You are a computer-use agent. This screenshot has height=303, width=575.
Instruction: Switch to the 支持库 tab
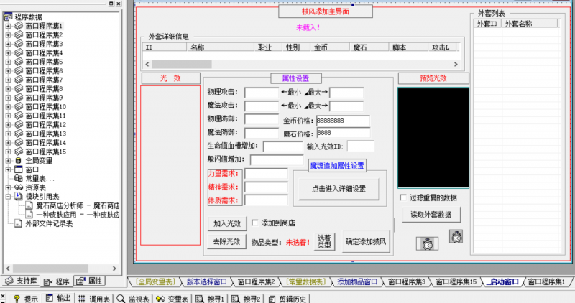point(21,281)
